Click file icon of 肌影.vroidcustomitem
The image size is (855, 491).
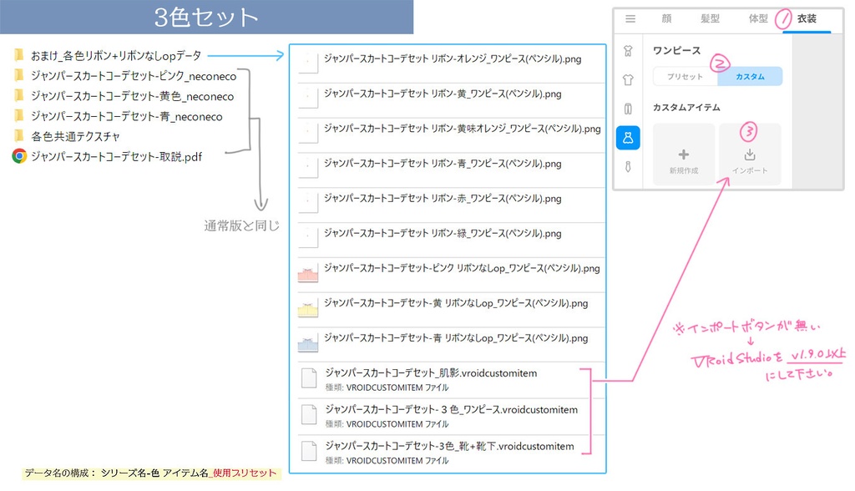click(309, 378)
